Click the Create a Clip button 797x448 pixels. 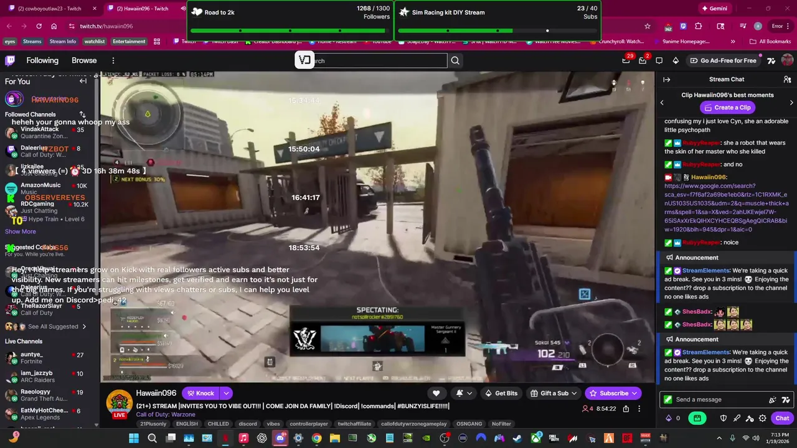click(x=727, y=108)
